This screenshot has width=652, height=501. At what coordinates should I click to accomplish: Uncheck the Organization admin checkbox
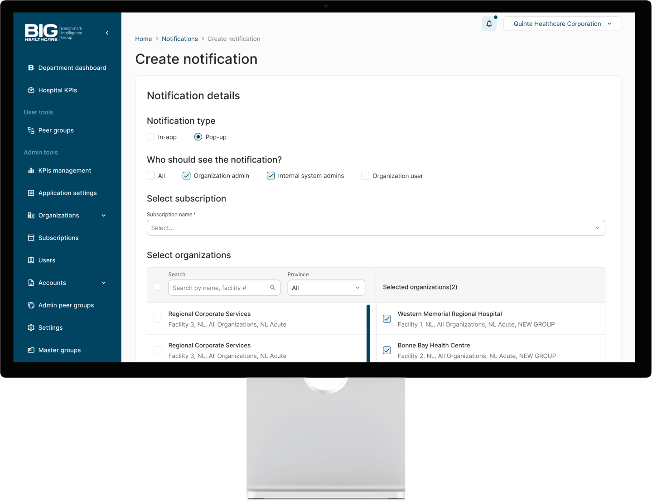tap(186, 176)
